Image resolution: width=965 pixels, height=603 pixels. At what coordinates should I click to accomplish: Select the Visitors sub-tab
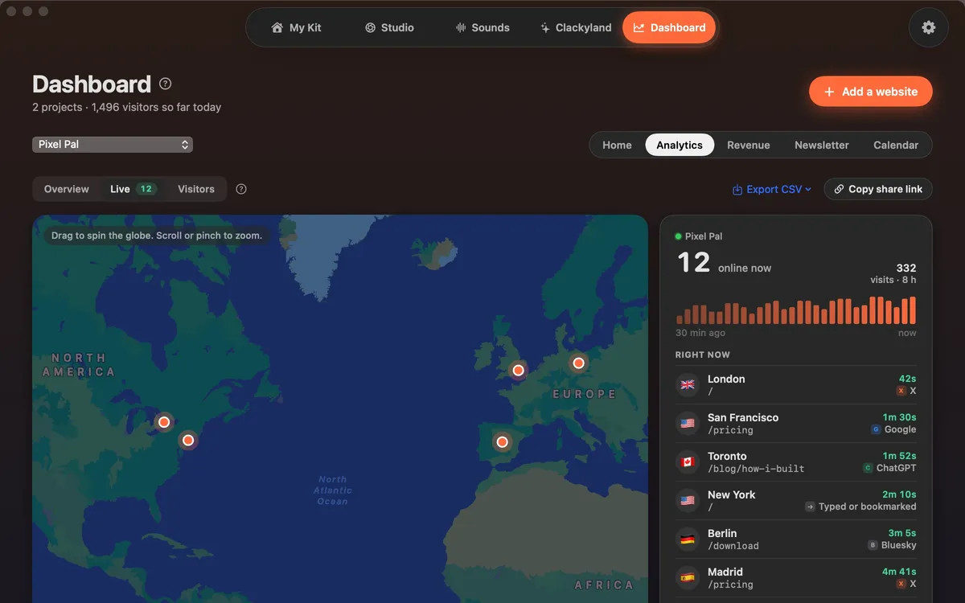pos(196,189)
